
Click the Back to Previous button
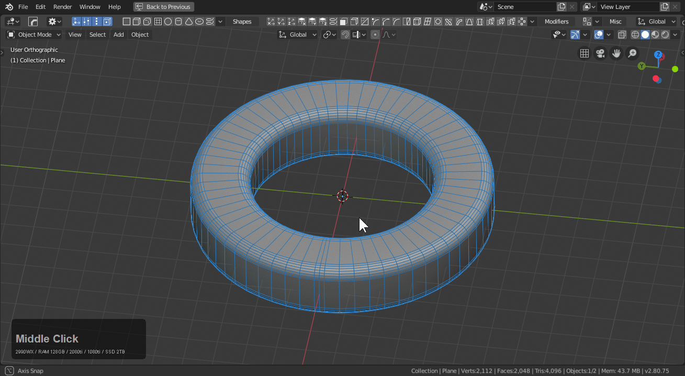click(163, 7)
